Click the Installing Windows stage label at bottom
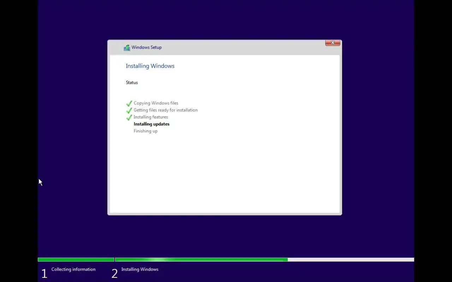This screenshot has width=452, height=282. tap(140, 269)
